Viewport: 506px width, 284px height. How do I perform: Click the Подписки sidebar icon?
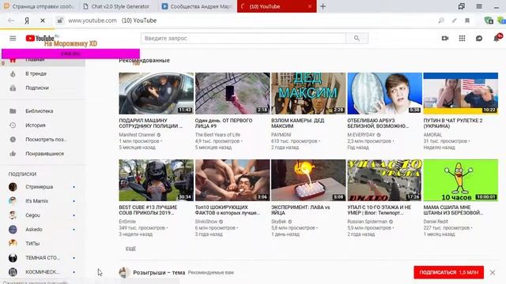[13, 88]
